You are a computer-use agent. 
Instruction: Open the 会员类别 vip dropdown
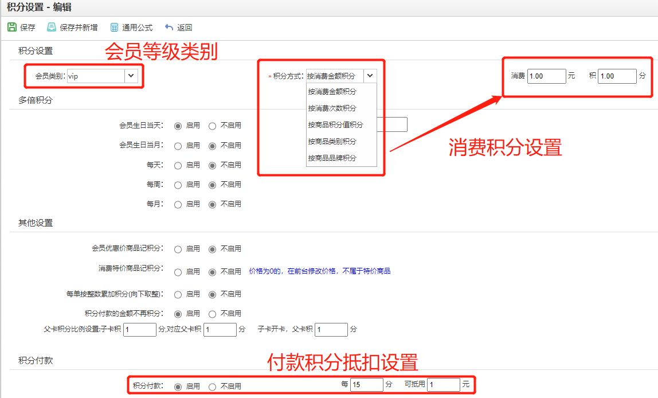130,75
